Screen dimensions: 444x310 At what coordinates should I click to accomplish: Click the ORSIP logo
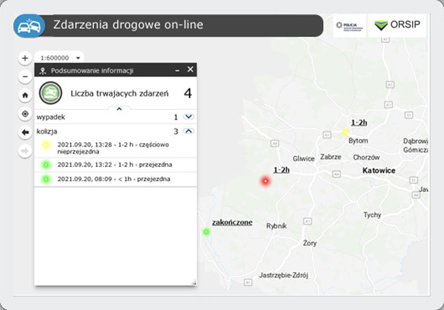pyautogui.click(x=396, y=26)
